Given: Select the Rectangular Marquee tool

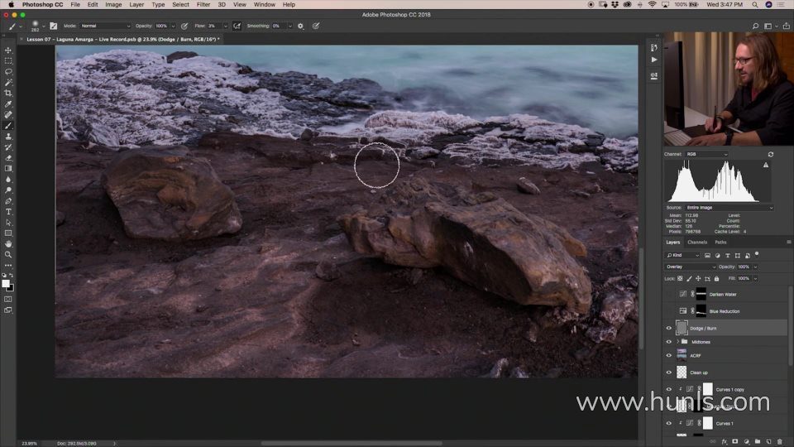Looking at the screenshot, I should pyautogui.click(x=8, y=60).
